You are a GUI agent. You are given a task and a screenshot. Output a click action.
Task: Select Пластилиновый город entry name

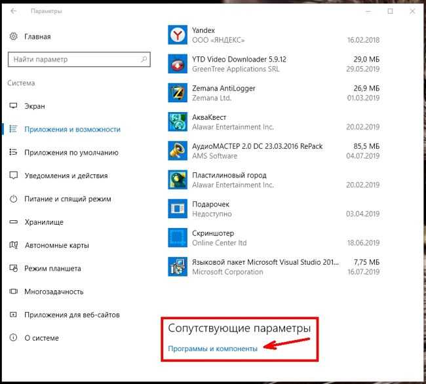tap(229, 175)
